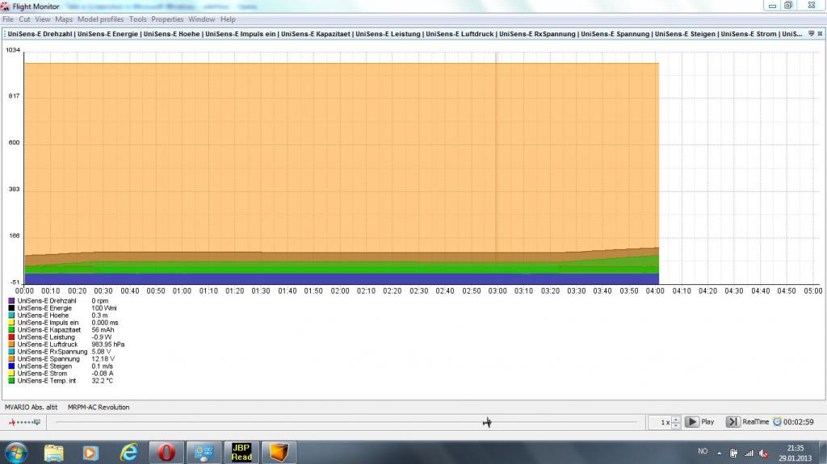Click the purple Drehzahl legend color swatch
Viewport: 827px width, 464px height.
pyautogui.click(x=11, y=301)
